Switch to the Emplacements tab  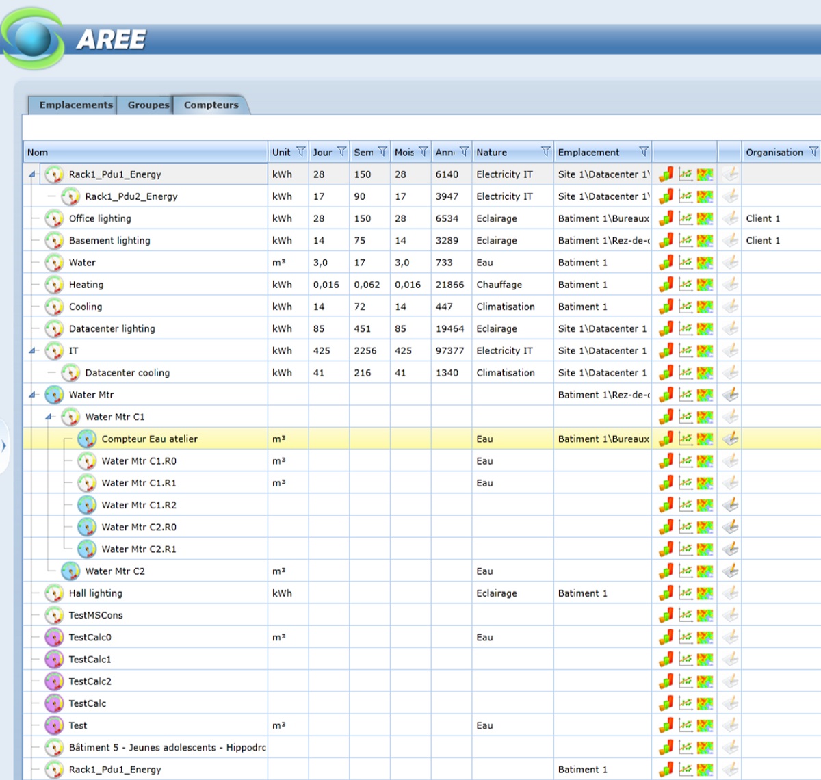click(x=75, y=105)
